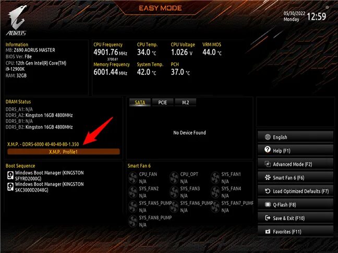Toggle the X.M.P. Profile1 bar
Viewport: 338px width, 253px height.
tap(64, 151)
